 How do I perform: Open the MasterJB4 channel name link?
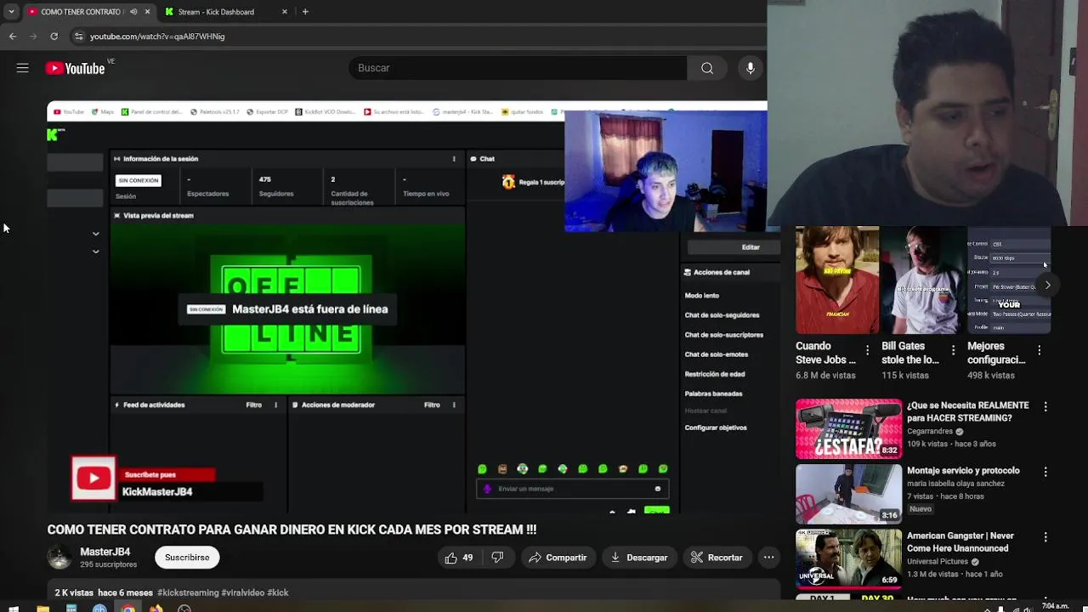tap(105, 552)
